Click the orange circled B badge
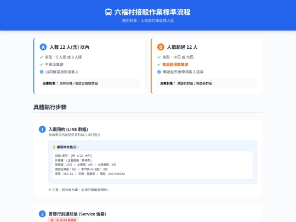Screen dimensions: 296x222 tap(161, 47)
